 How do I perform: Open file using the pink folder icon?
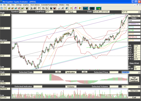tap(19, 8)
